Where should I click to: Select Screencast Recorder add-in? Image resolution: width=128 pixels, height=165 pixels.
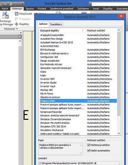[x=78, y=112]
